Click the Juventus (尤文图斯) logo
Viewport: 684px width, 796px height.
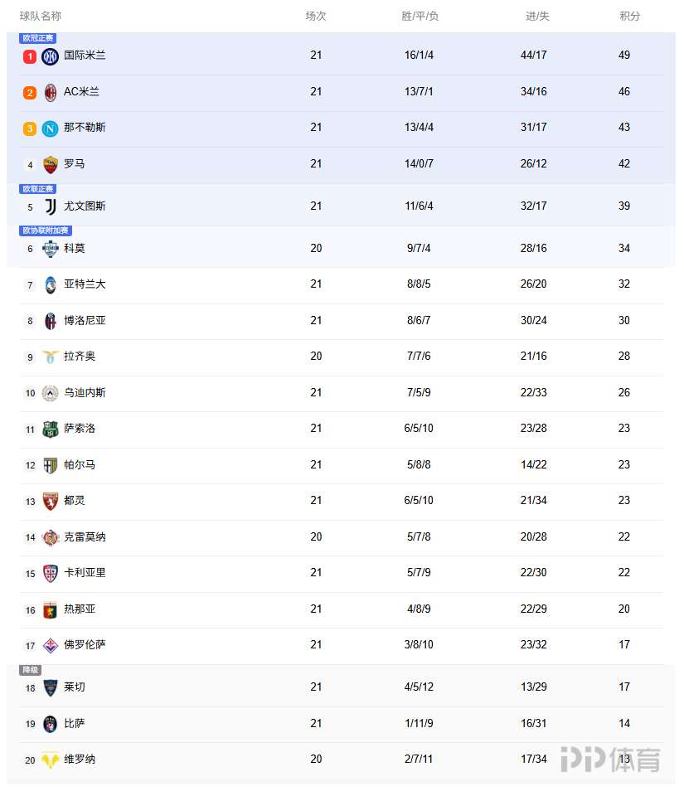click(x=51, y=206)
